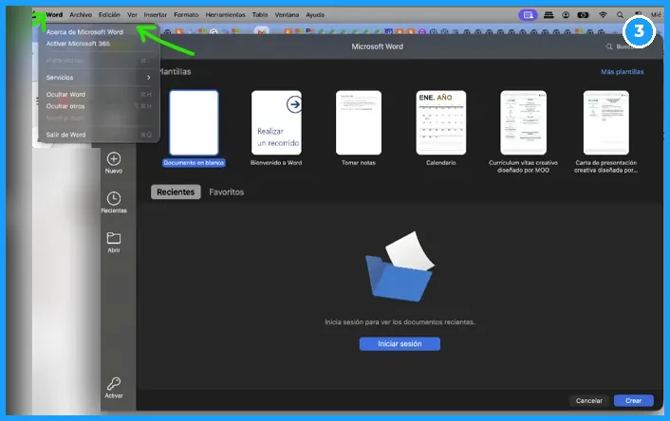Open the Formato menu
Viewport: 670px width, 421px height.
[x=186, y=14]
